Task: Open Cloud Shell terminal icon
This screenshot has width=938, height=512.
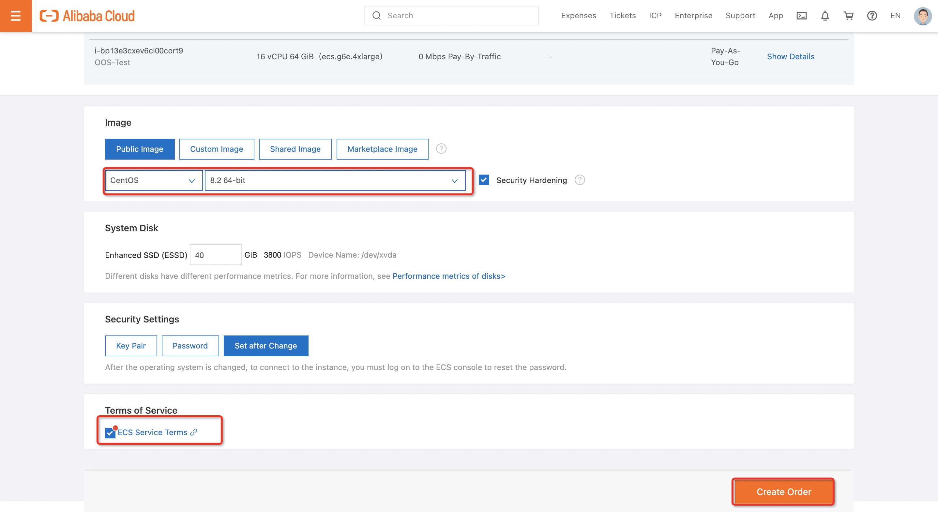Action: [801, 16]
